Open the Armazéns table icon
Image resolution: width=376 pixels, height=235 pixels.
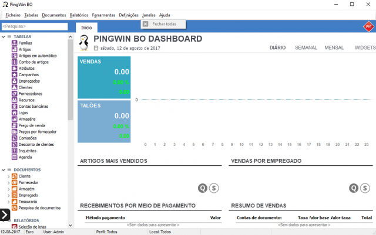[x=15, y=119]
